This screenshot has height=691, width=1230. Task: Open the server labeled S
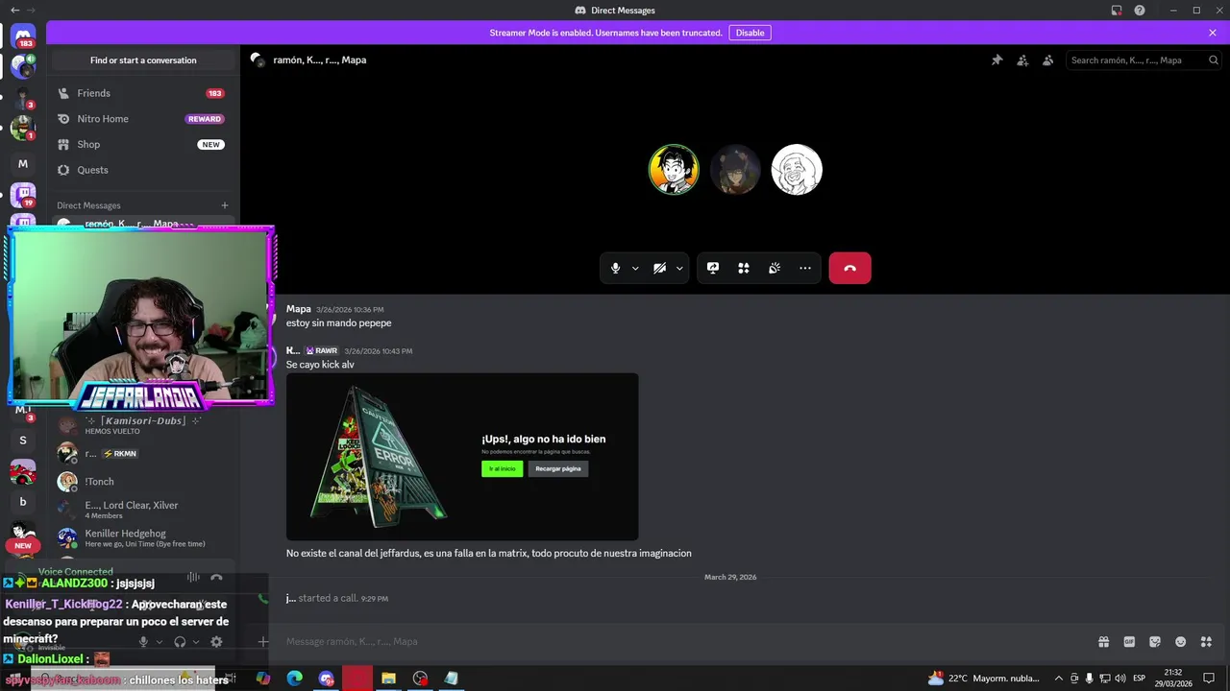pyautogui.click(x=23, y=441)
